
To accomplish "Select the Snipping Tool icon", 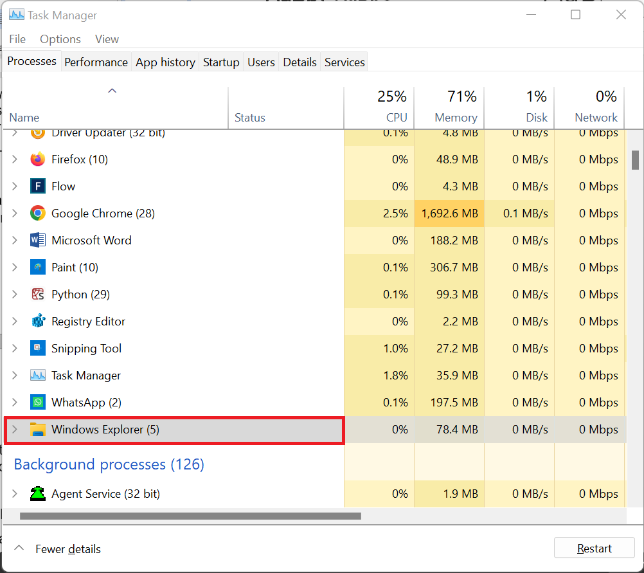I will 38,349.
